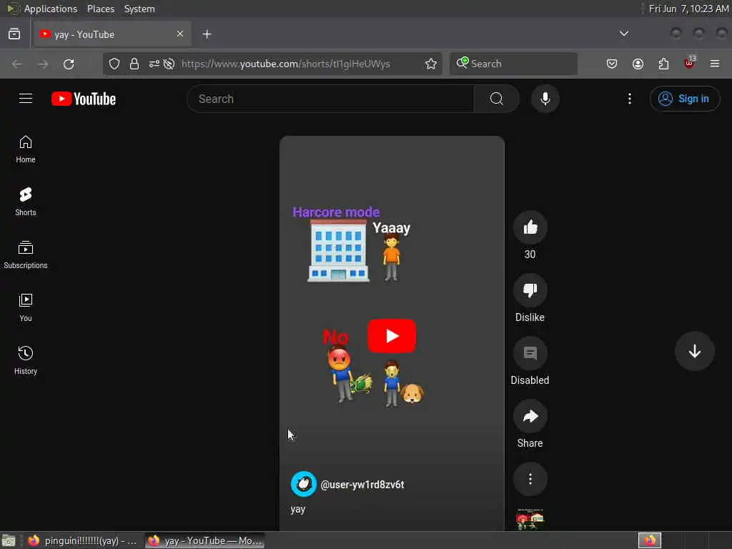Screen dimensions: 732x549
Task: Click the disabled comments icon
Action: tap(530, 353)
